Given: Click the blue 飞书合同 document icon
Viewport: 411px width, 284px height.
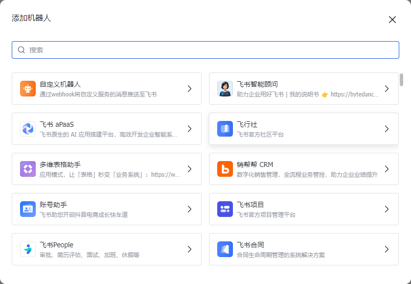Looking at the screenshot, I should point(225,249).
